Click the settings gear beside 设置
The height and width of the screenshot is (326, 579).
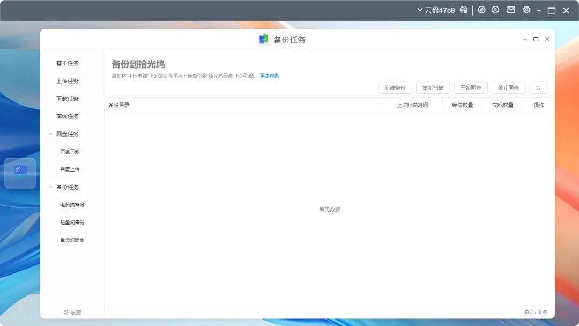pyautogui.click(x=66, y=313)
